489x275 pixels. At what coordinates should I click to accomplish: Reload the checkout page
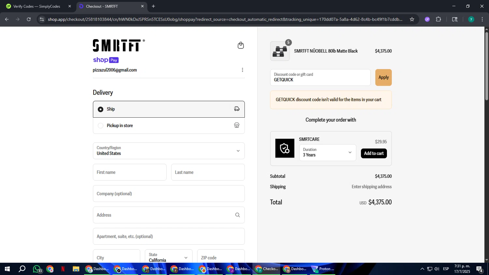click(29, 19)
